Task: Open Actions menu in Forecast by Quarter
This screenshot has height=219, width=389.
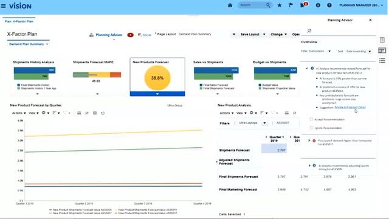Action: click(x=19, y=113)
